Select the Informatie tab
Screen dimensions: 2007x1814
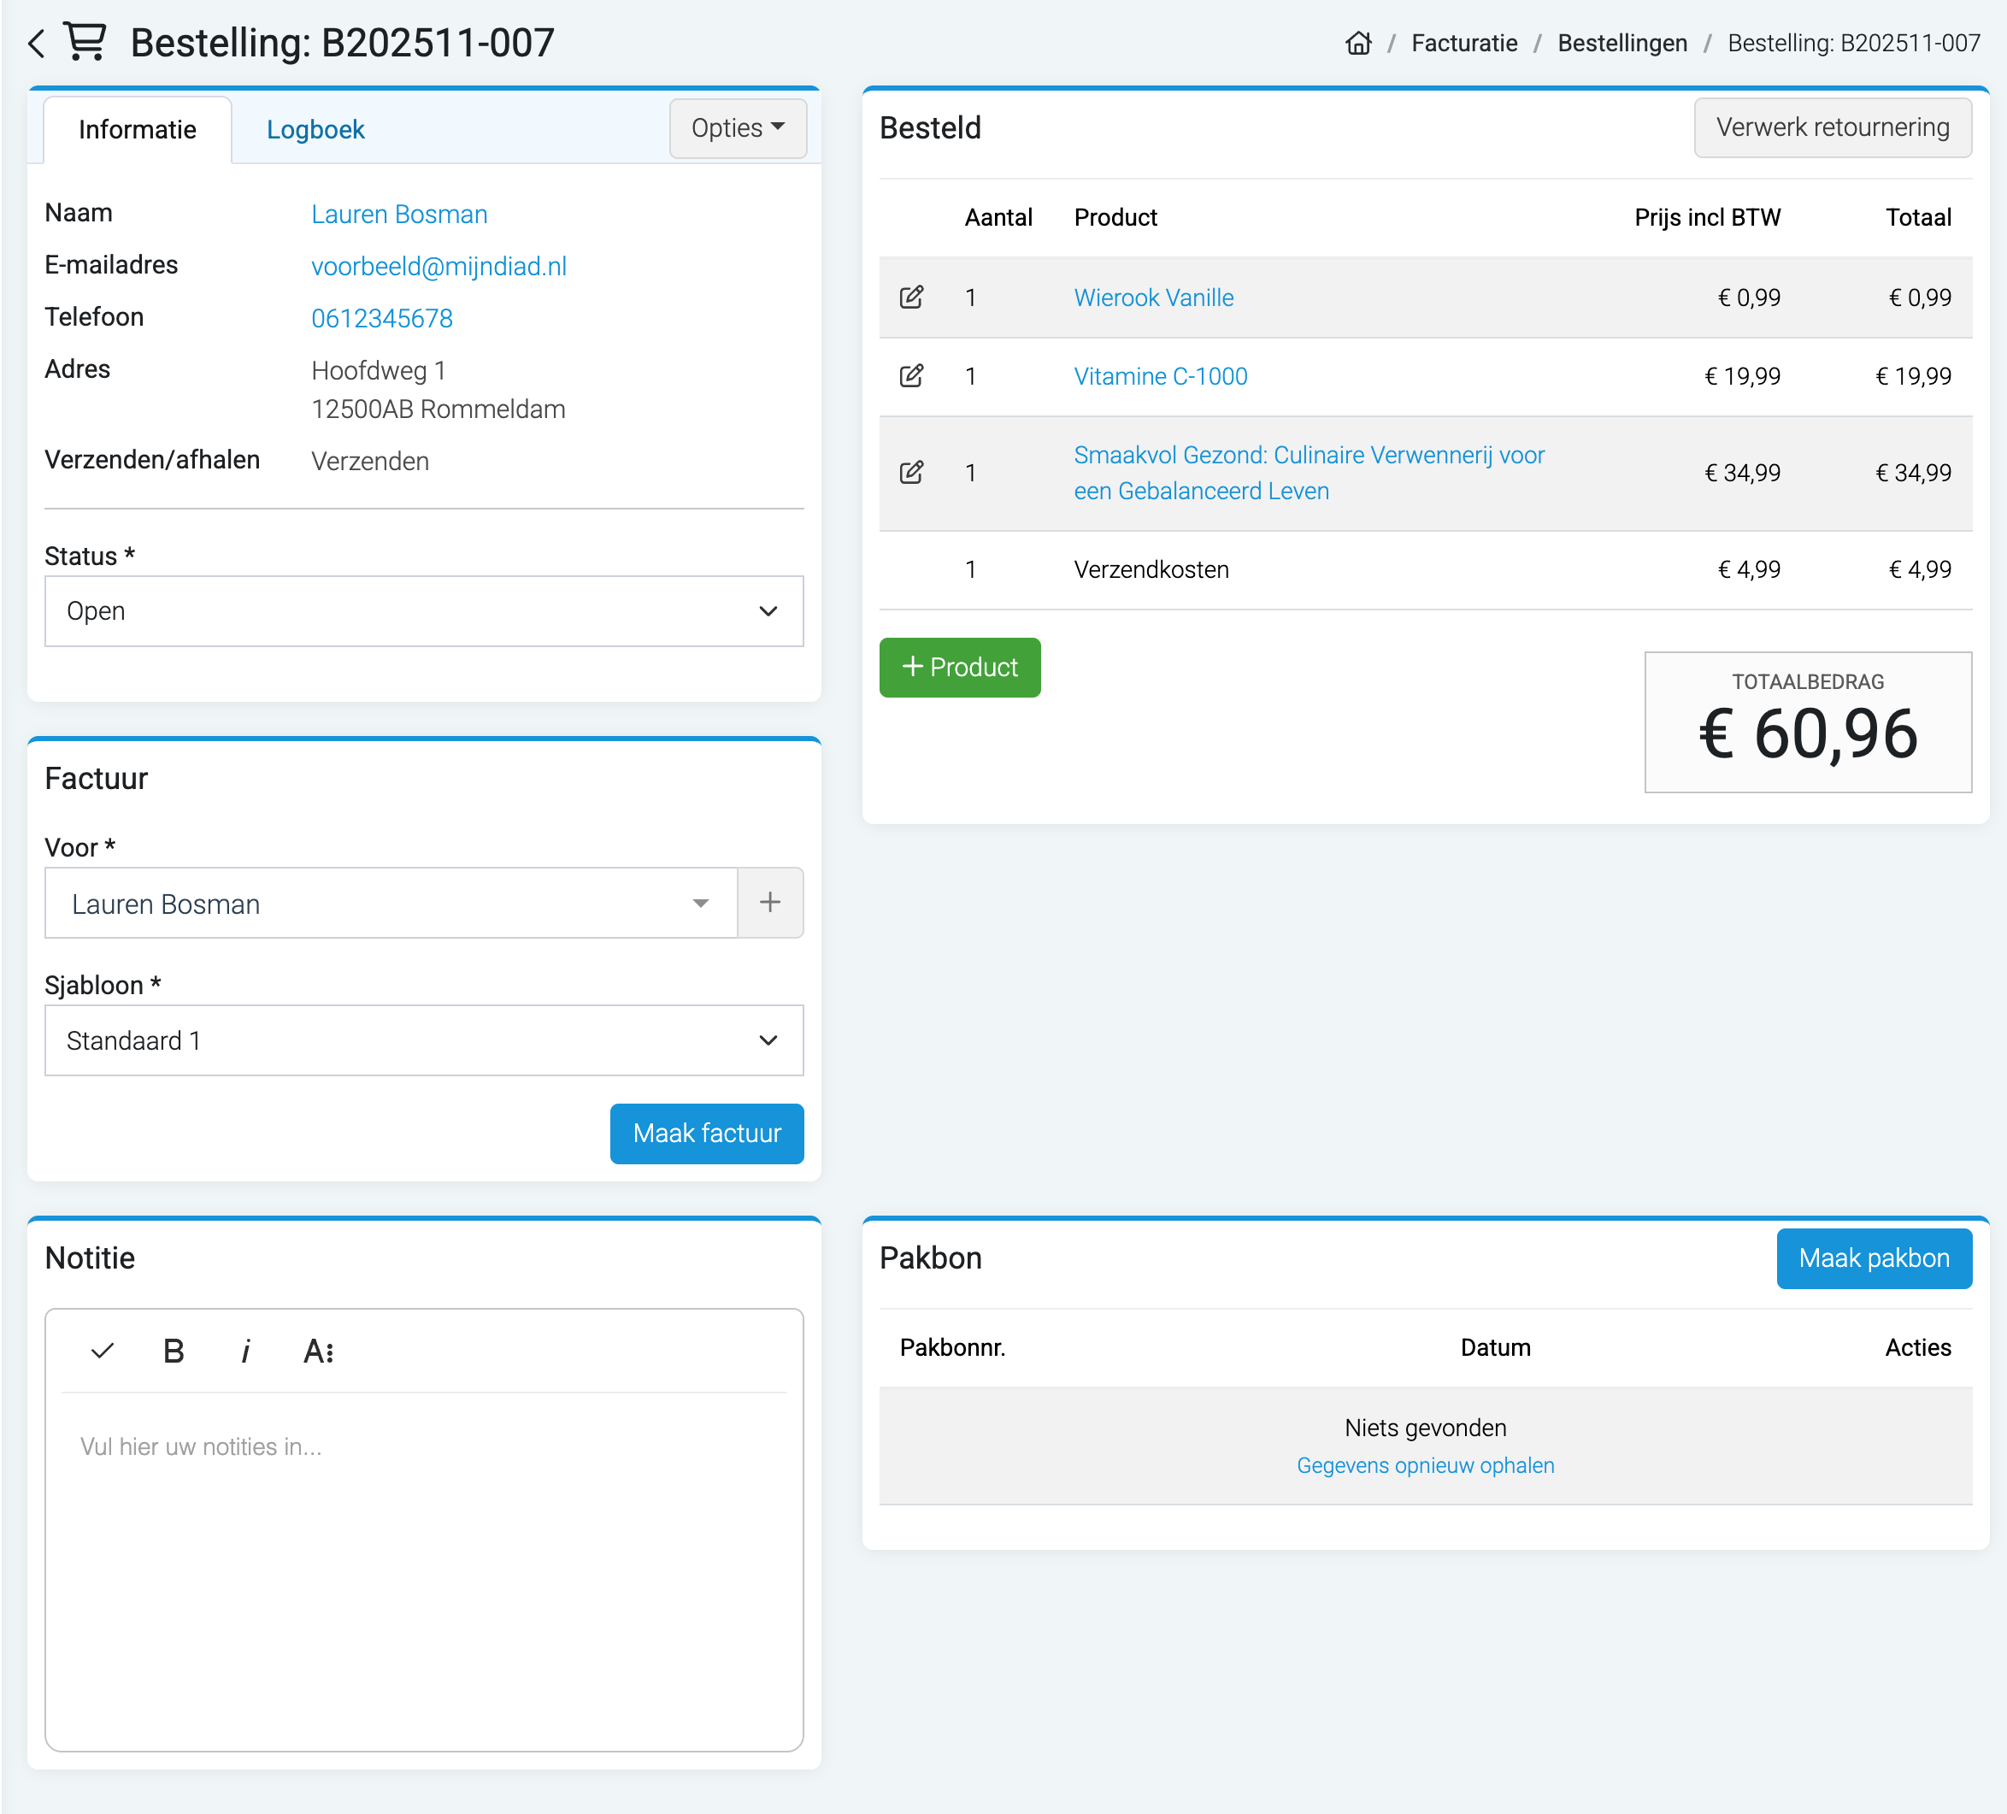pyautogui.click(x=138, y=131)
